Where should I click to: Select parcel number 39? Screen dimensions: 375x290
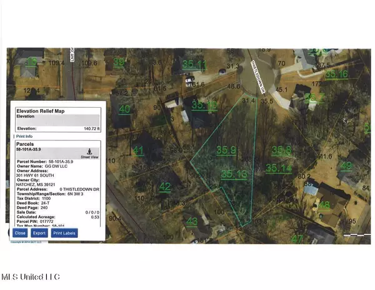click(119, 61)
